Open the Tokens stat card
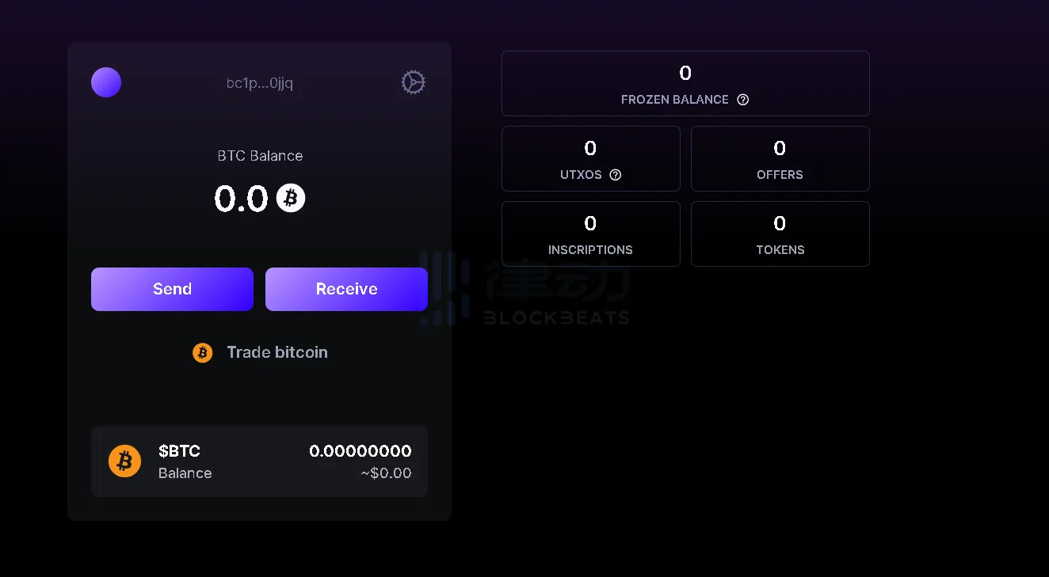 click(780, 233)
